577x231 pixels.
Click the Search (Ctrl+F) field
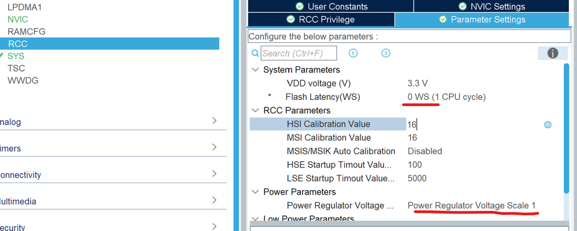299,53
